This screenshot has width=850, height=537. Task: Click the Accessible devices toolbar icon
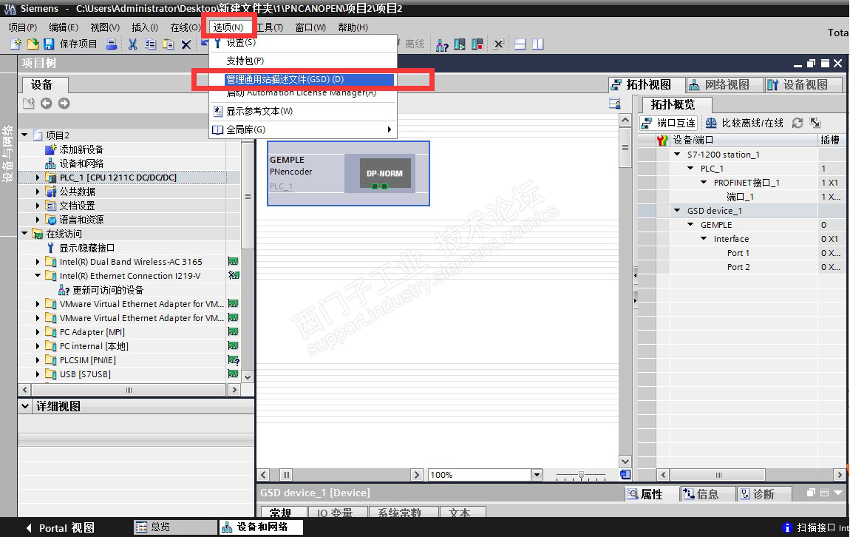pyautogui.click(x=442, y=44)
